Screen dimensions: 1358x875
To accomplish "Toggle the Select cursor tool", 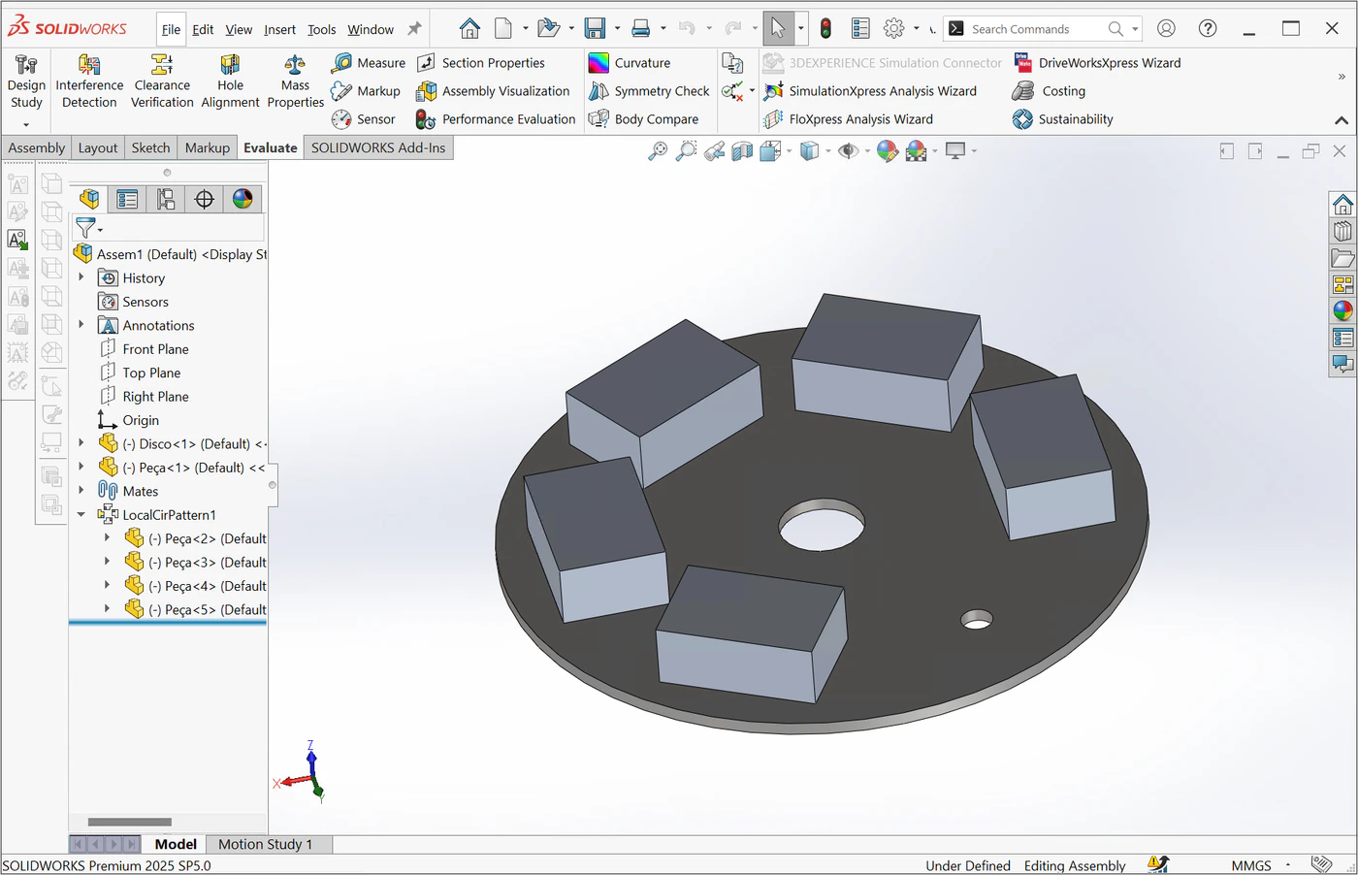I will coord(778,28).
